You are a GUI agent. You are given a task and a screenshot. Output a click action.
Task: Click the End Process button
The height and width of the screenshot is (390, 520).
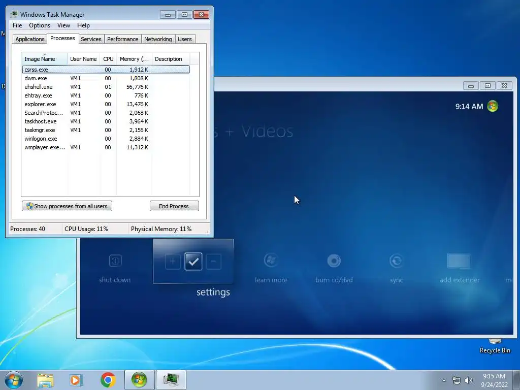[174, 206]
